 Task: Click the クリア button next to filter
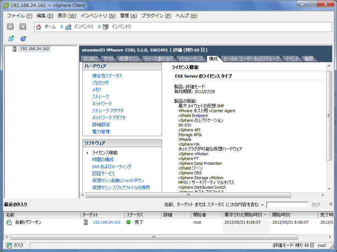point(316,205)
